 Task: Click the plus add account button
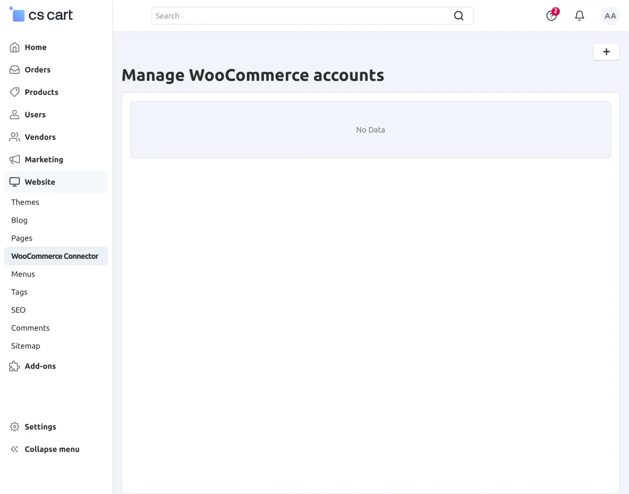coord(606,51)
